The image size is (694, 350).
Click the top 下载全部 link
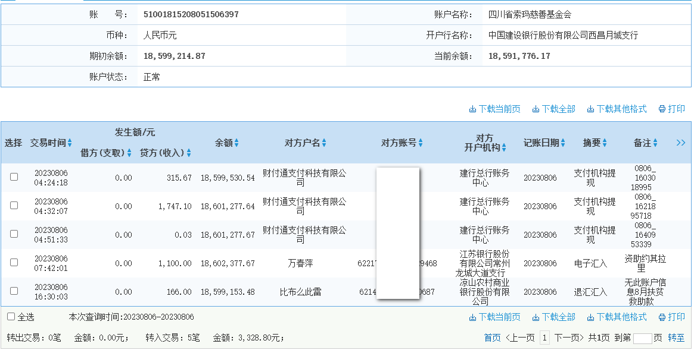click(x=559, y=109)
